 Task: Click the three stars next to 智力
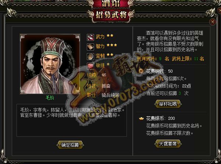112,45
